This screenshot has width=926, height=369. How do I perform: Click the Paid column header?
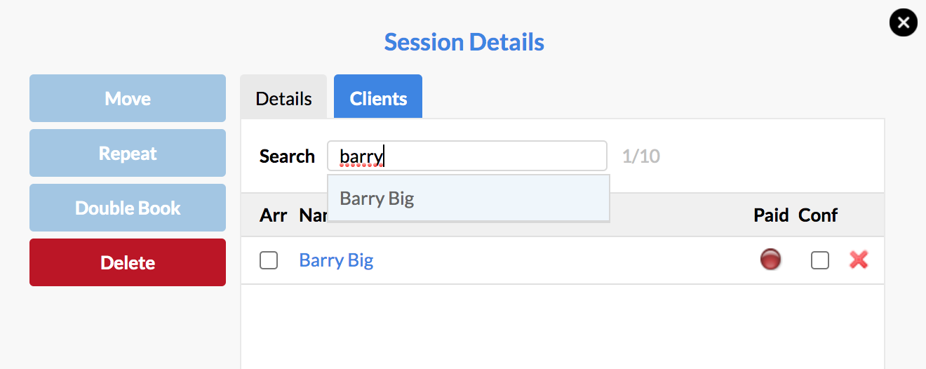(771, 215)
